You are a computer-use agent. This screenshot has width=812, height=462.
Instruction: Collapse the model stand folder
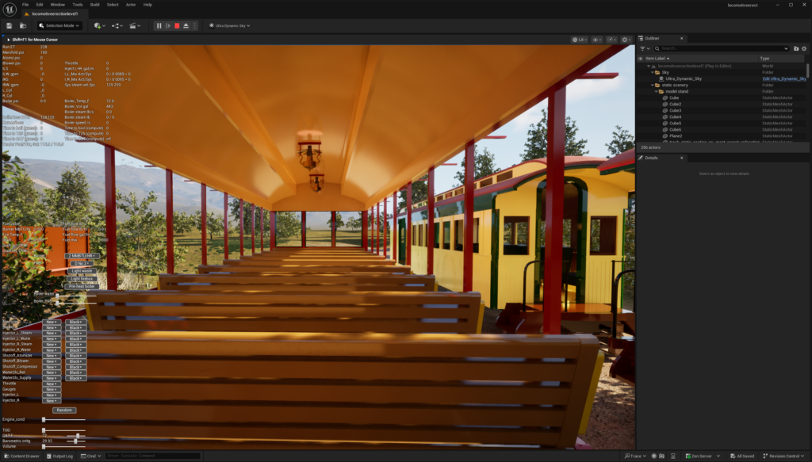657,91
